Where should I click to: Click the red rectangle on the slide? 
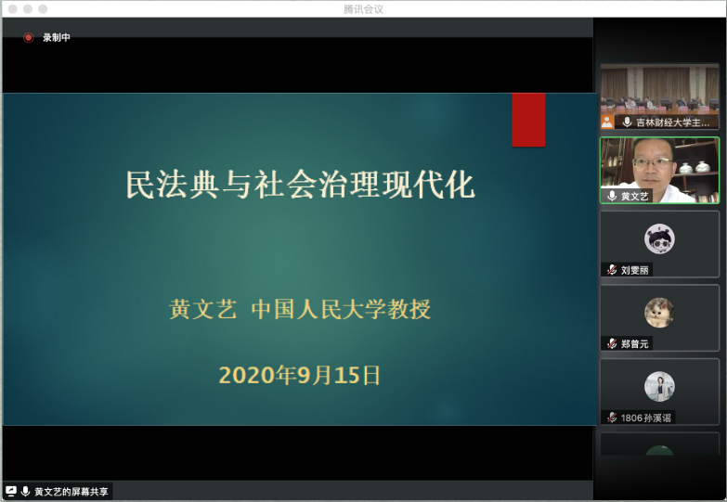pyautogui.click(x=528, y=120)
